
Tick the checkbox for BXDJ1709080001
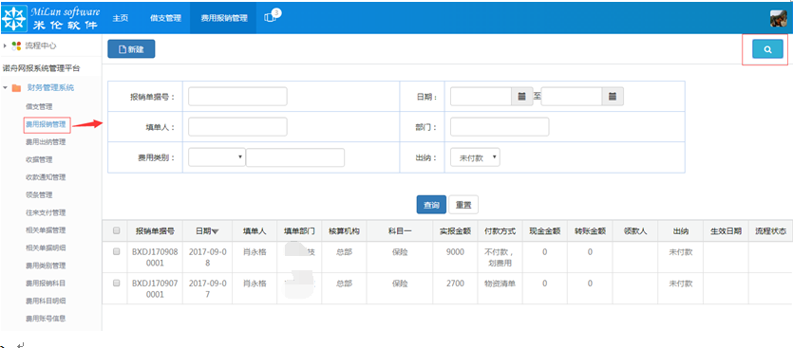click(116, 251)
